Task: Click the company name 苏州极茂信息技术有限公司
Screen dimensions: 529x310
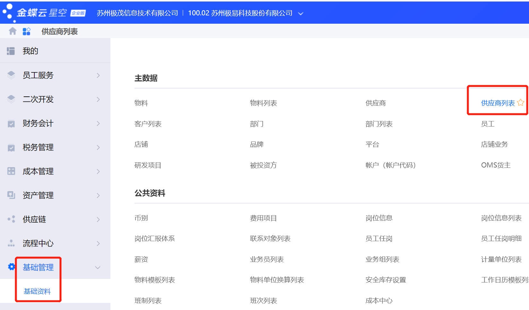Action: click(x=137, y=13)
